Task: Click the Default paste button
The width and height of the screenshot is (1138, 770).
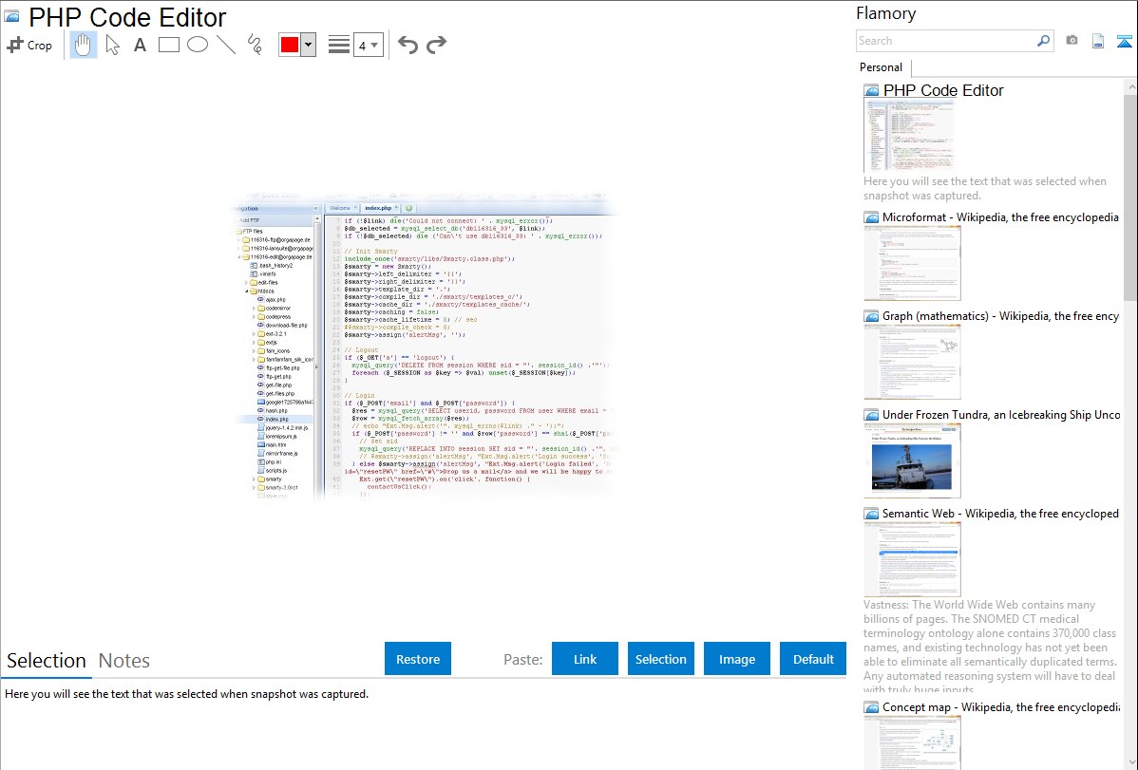Action: [813, 659]
